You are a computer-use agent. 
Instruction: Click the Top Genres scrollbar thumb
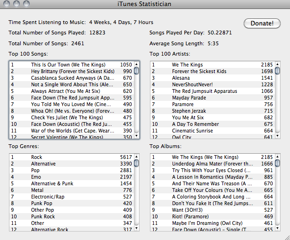click(x=136, y=163)
